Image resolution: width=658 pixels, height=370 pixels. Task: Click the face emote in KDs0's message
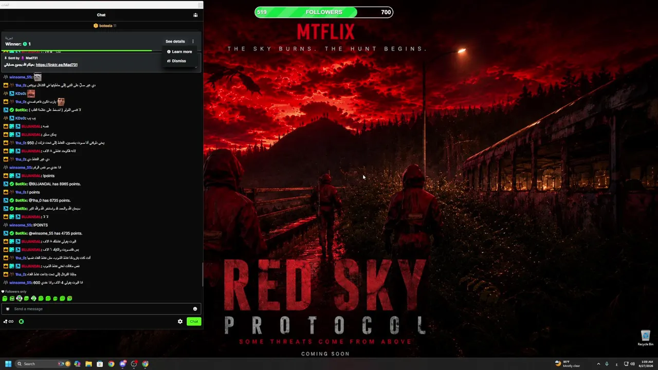(31, 94)
